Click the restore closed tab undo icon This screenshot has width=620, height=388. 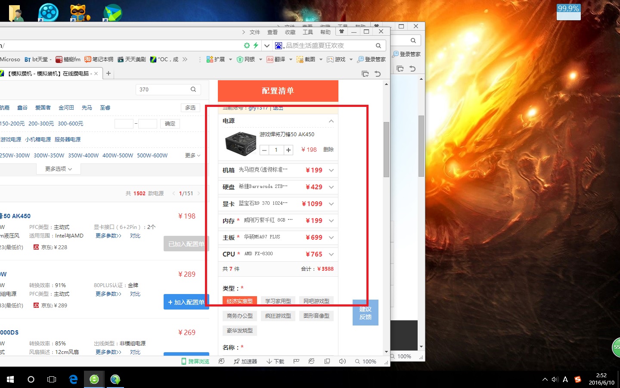coord(378,74)
